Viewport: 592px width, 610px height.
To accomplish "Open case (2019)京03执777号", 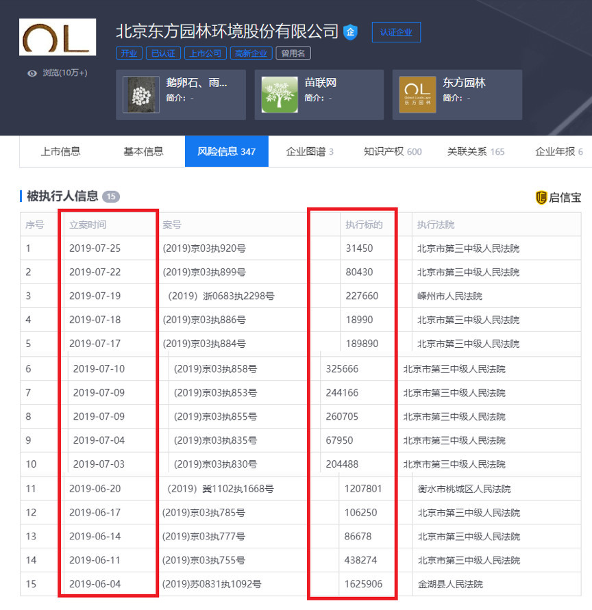I will [x=203, y=536].
